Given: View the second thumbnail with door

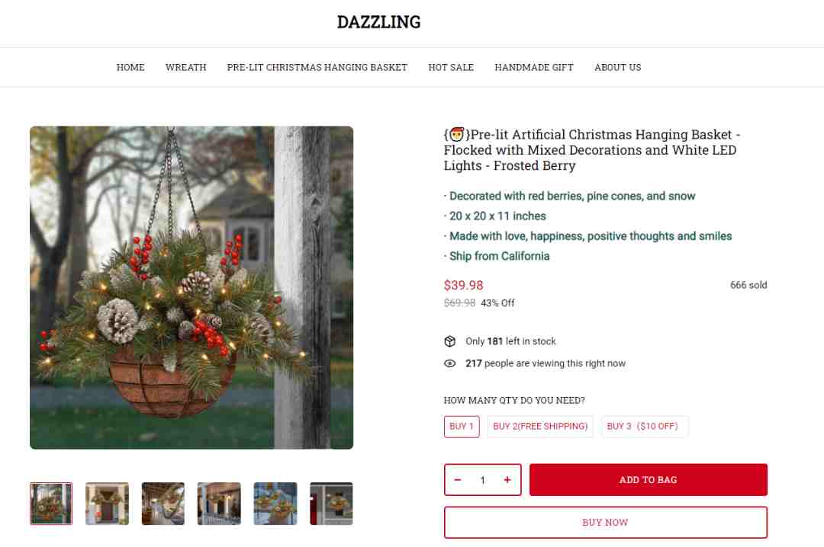Looking at the screenshot, I should point(108,504).
